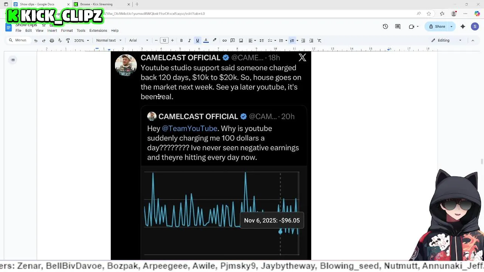This screenshot has height=272, width=484.
Task: View document version history
Action: click(x=385, y=26)
